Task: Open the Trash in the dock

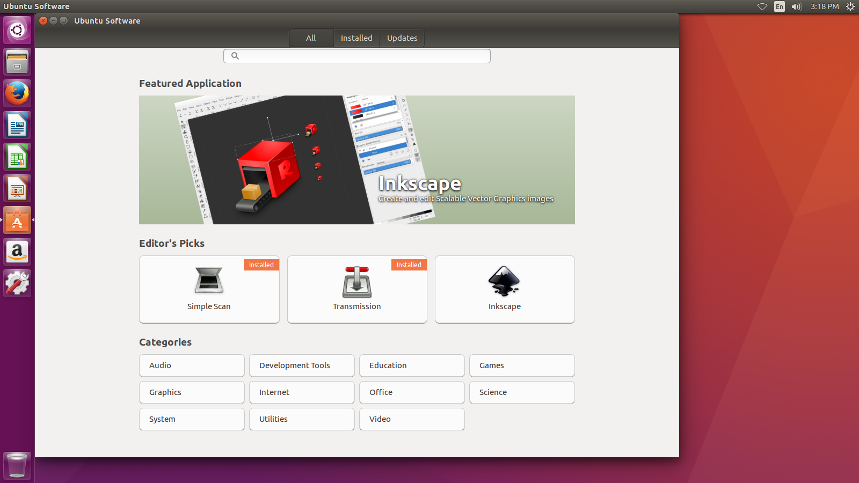Action: click(17, 465)
